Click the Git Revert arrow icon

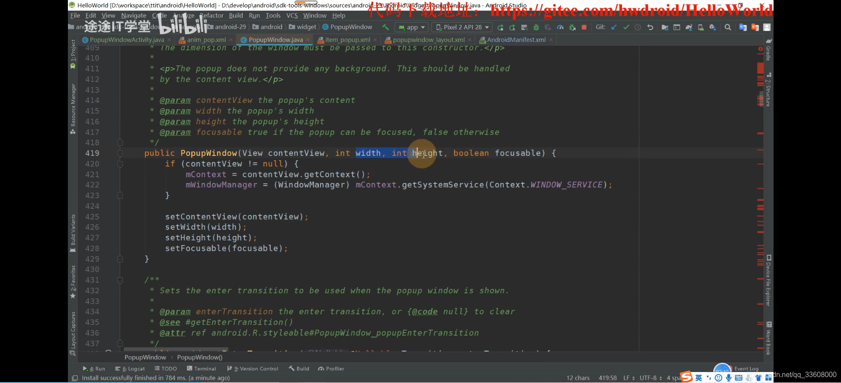650,27
